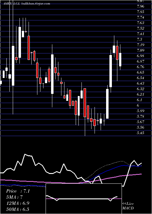Screen dimensions: 152x214
Task: Click the 7.19 price axis label
Action: coord(140,45)
